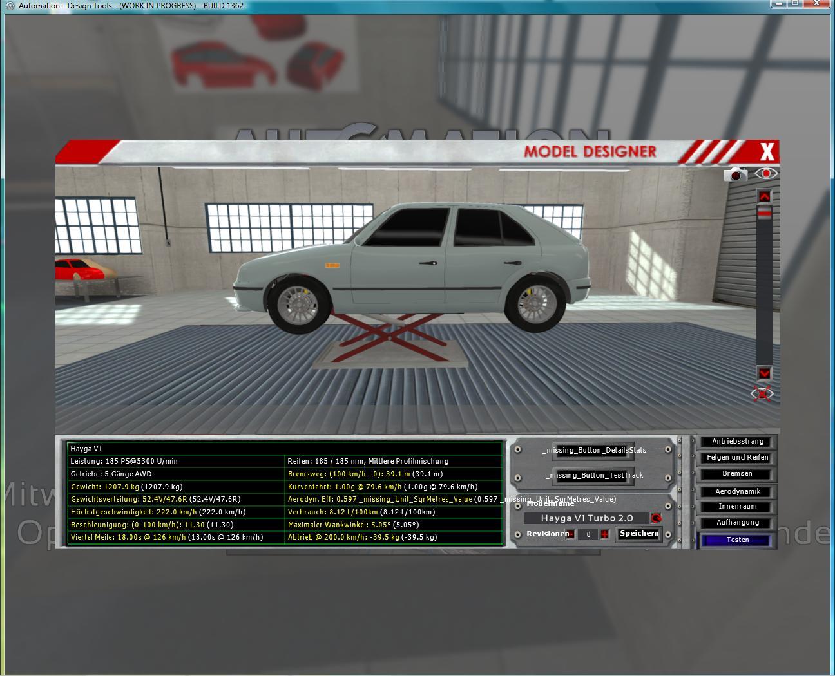Click the Hayga V1 Turbo 2.0 name field
The image size is (835, 676).
(586, 518)
